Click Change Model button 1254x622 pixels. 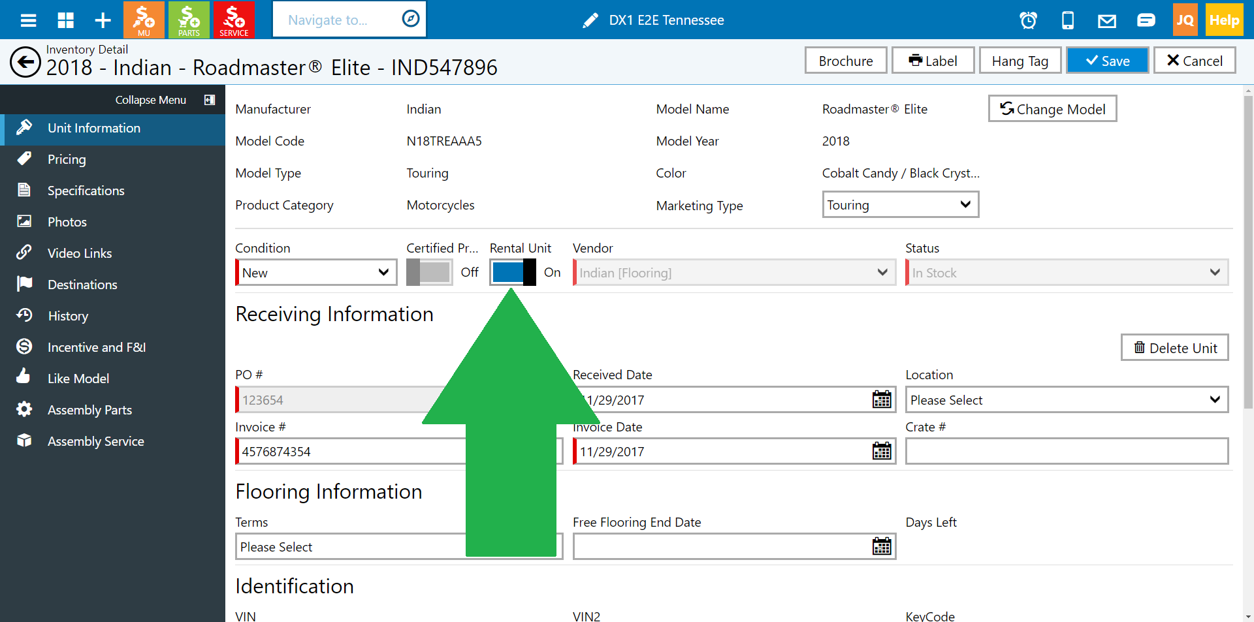1053,108
